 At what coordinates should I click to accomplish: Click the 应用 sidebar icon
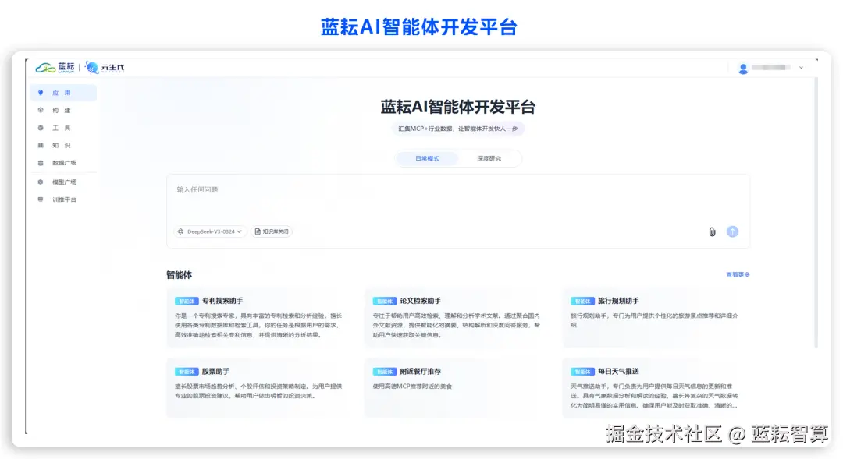41,93
